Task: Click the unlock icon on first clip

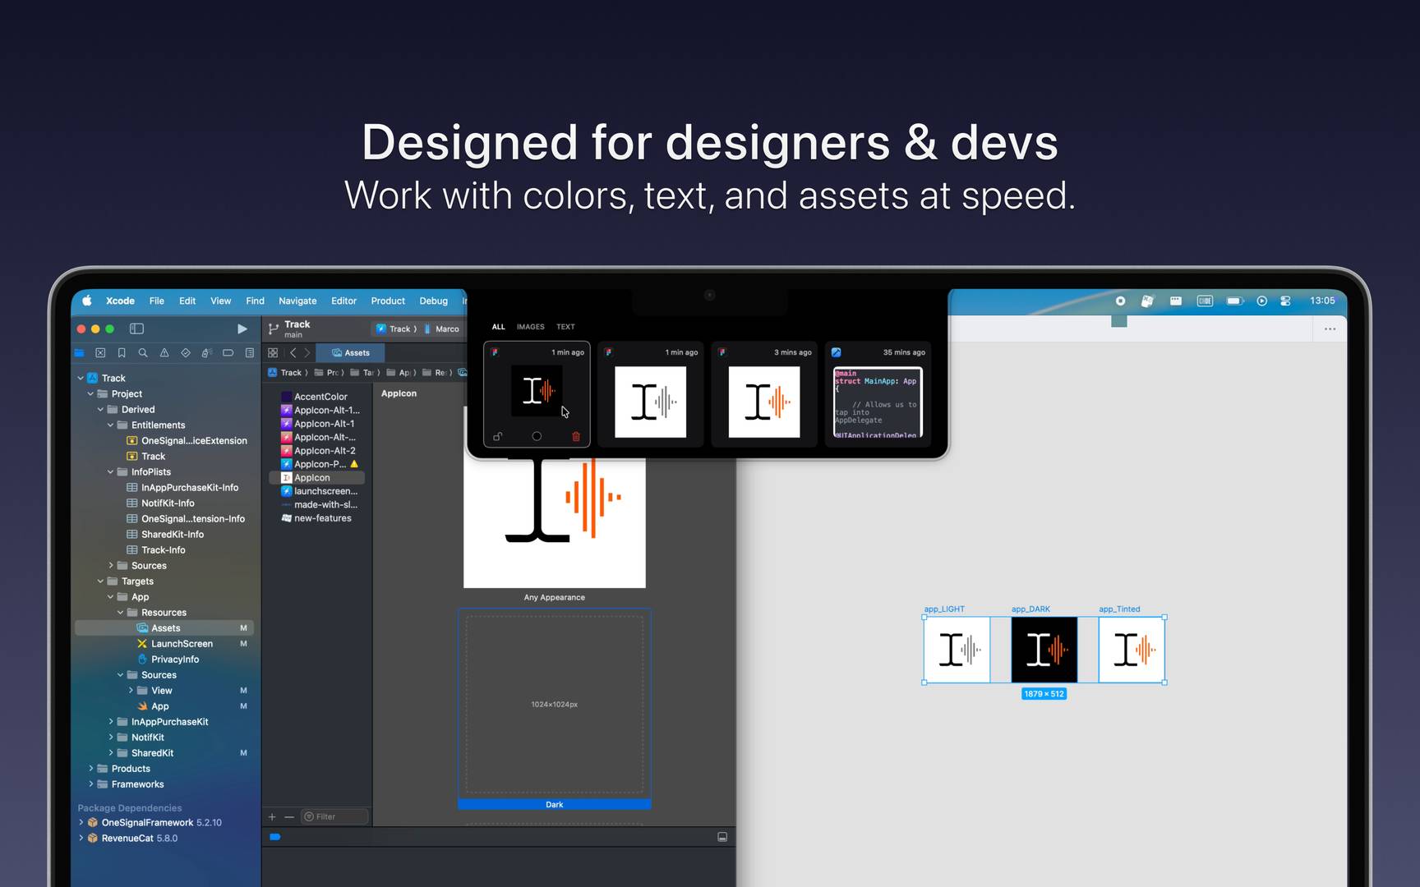Action: [x=497, y=437]
